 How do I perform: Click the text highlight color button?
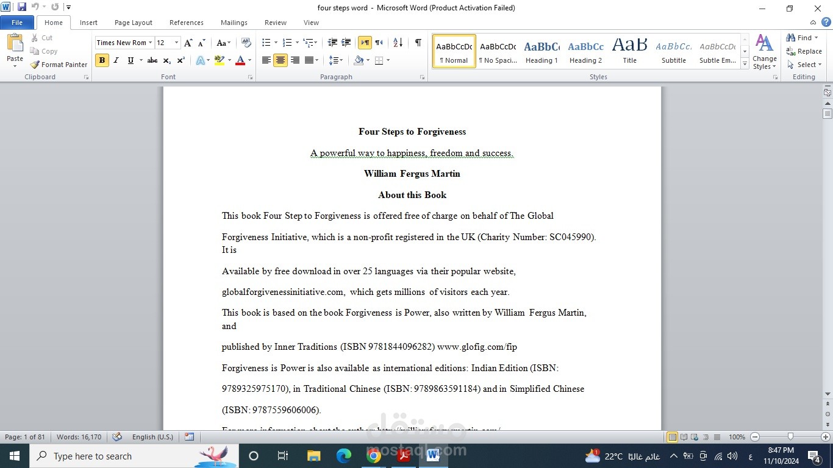[x=220, y=60]
